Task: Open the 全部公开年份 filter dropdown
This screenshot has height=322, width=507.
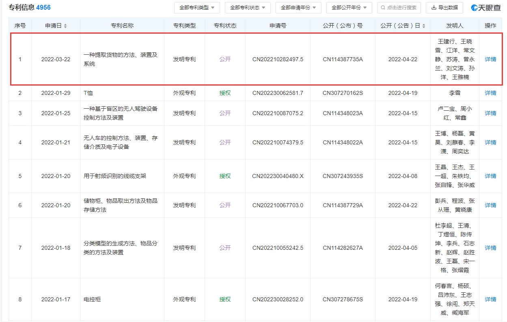Action: pyautogui.click(x=349, y=8)
